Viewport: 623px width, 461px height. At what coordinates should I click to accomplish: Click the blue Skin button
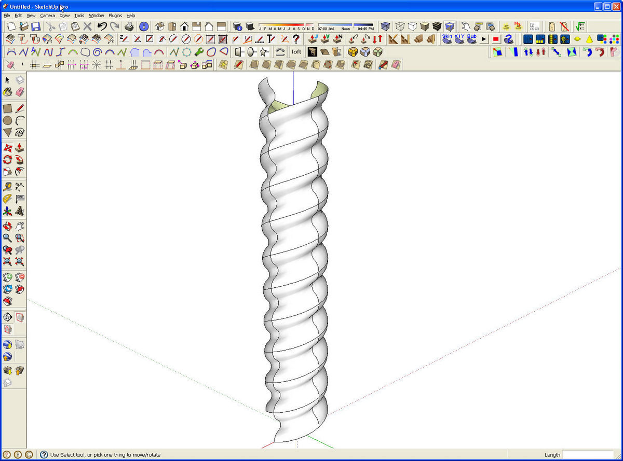point(447,39)
